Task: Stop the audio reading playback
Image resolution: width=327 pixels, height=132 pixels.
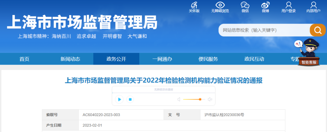Action: pyautogui.click(x=130, y=99)
